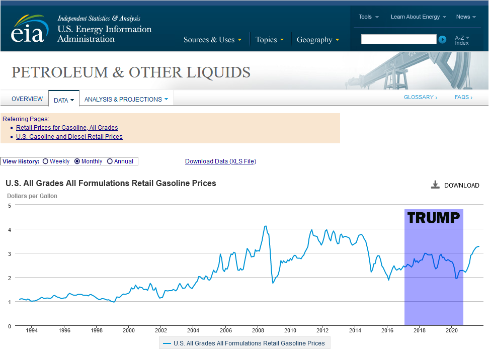Click the PETROLEUM & OTHER LIQUIDS heading
489x356 pixels.
click(x=131, y=72)
